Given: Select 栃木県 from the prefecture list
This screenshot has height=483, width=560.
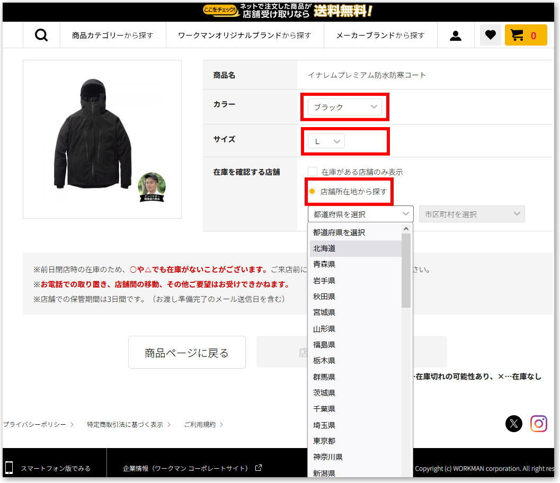Looking at the screenshot, I should pos(355,361).
